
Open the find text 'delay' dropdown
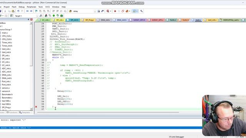click(95, 11)
